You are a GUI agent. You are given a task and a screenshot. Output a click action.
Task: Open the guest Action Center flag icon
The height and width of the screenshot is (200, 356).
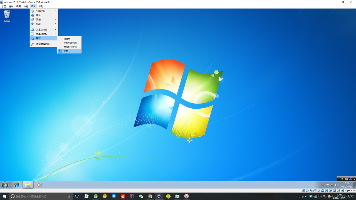pyautogui.click(x=327, y=185)
